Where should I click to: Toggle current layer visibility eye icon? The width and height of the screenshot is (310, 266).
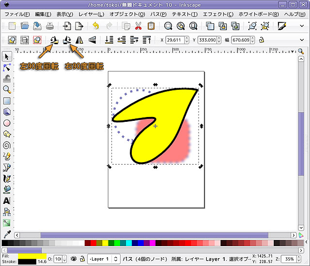(x=74, y=259)
